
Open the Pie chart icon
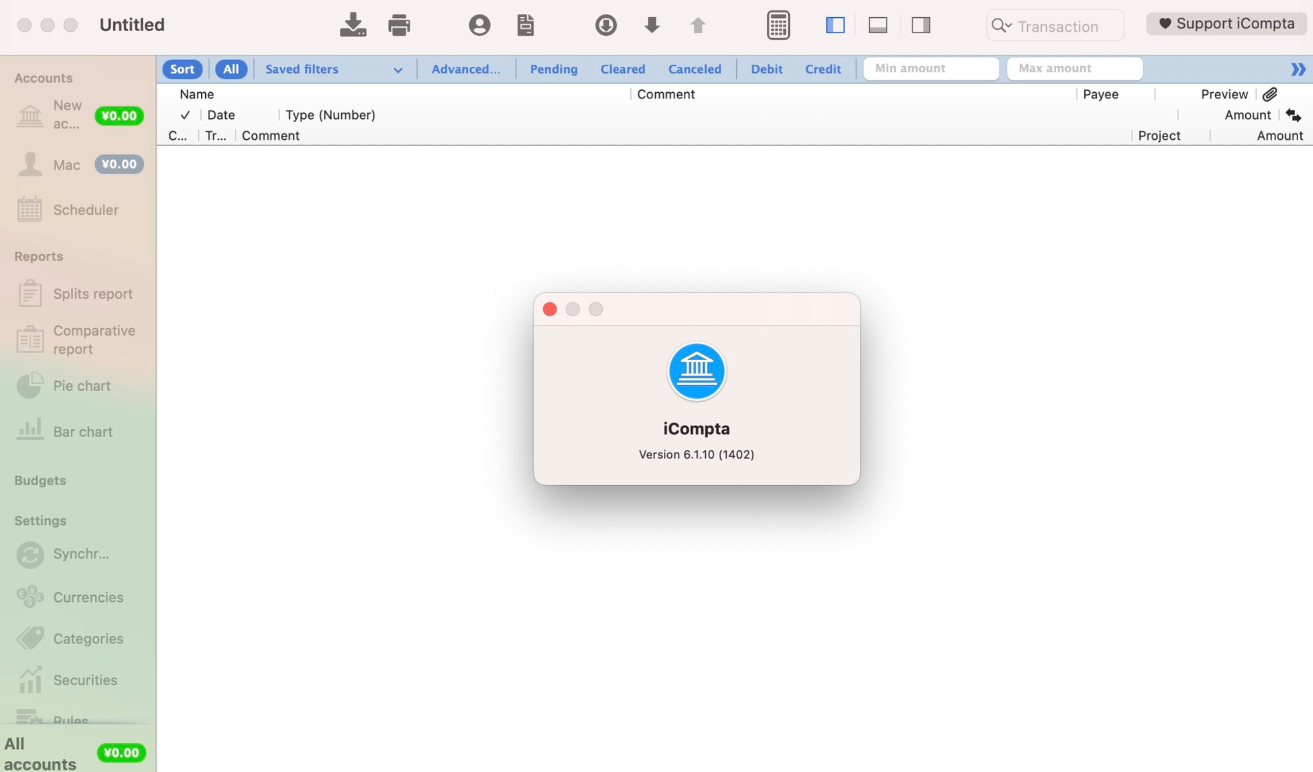pyautogui.click(x=30, y=385)
